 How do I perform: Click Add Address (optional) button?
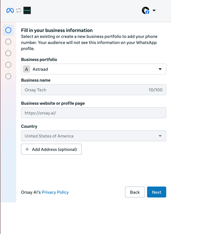[x=51, y=149]
